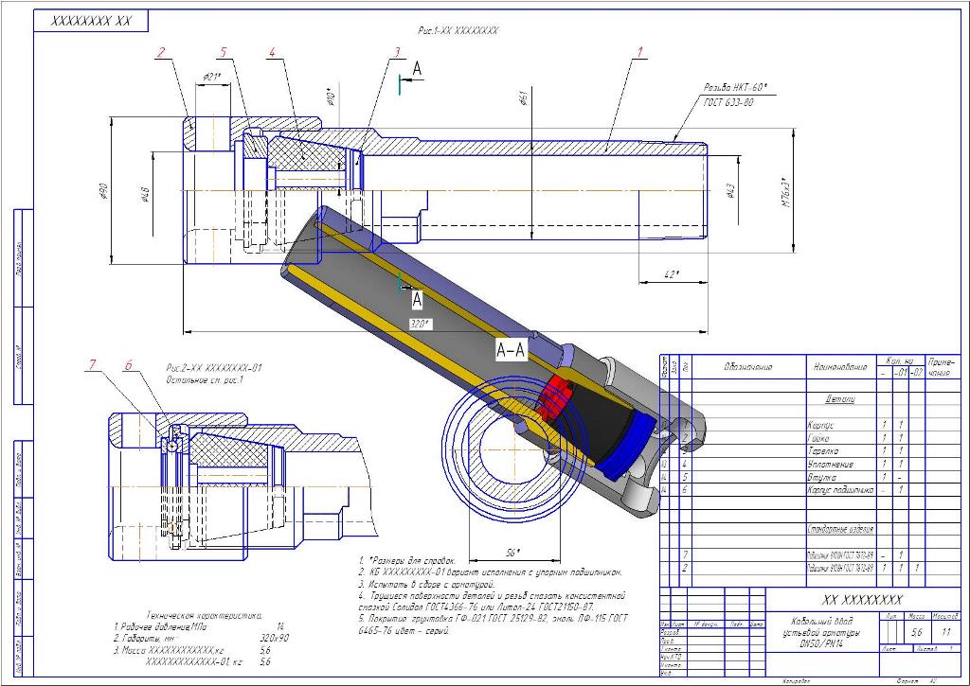
Task: Click red position number 2 leader label
Action: [x=161, y=52]
